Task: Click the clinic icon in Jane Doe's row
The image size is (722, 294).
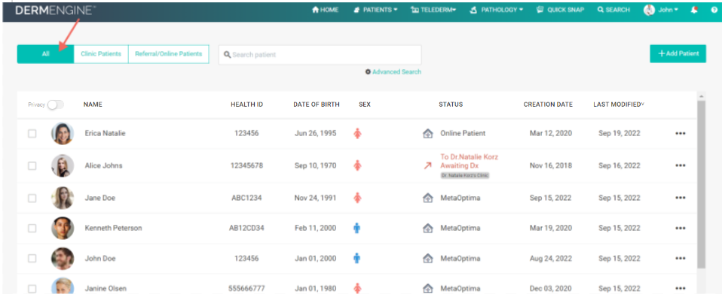Action: [x=428, y=198]
